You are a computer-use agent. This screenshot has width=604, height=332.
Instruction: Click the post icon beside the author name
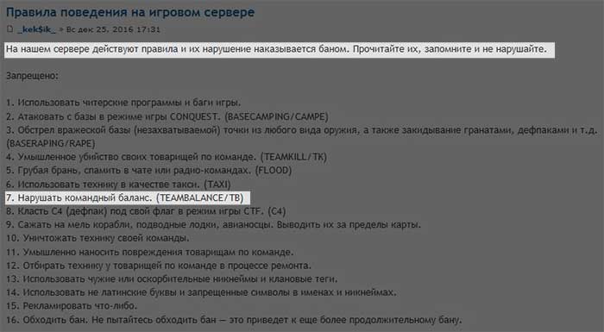[10, 28]
